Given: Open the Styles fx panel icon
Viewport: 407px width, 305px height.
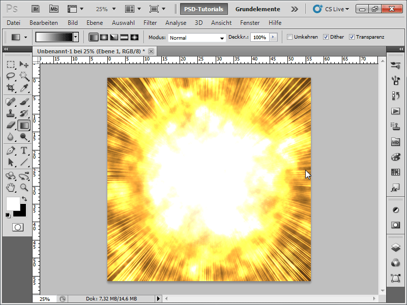Looking at the screenshot, I should (x=395, y=188).
